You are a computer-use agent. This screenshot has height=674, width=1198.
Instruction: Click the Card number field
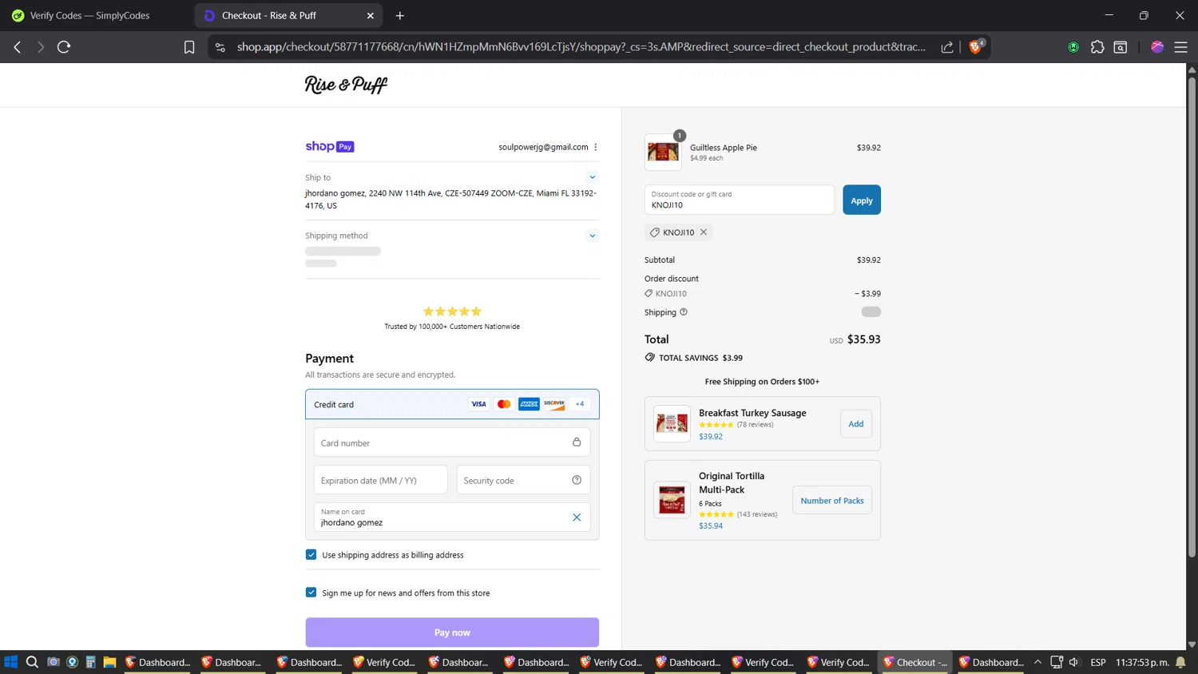click(x=452, y=442)
